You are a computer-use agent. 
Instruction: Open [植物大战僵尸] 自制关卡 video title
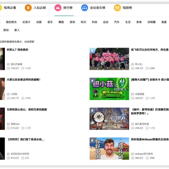(150, 80)
